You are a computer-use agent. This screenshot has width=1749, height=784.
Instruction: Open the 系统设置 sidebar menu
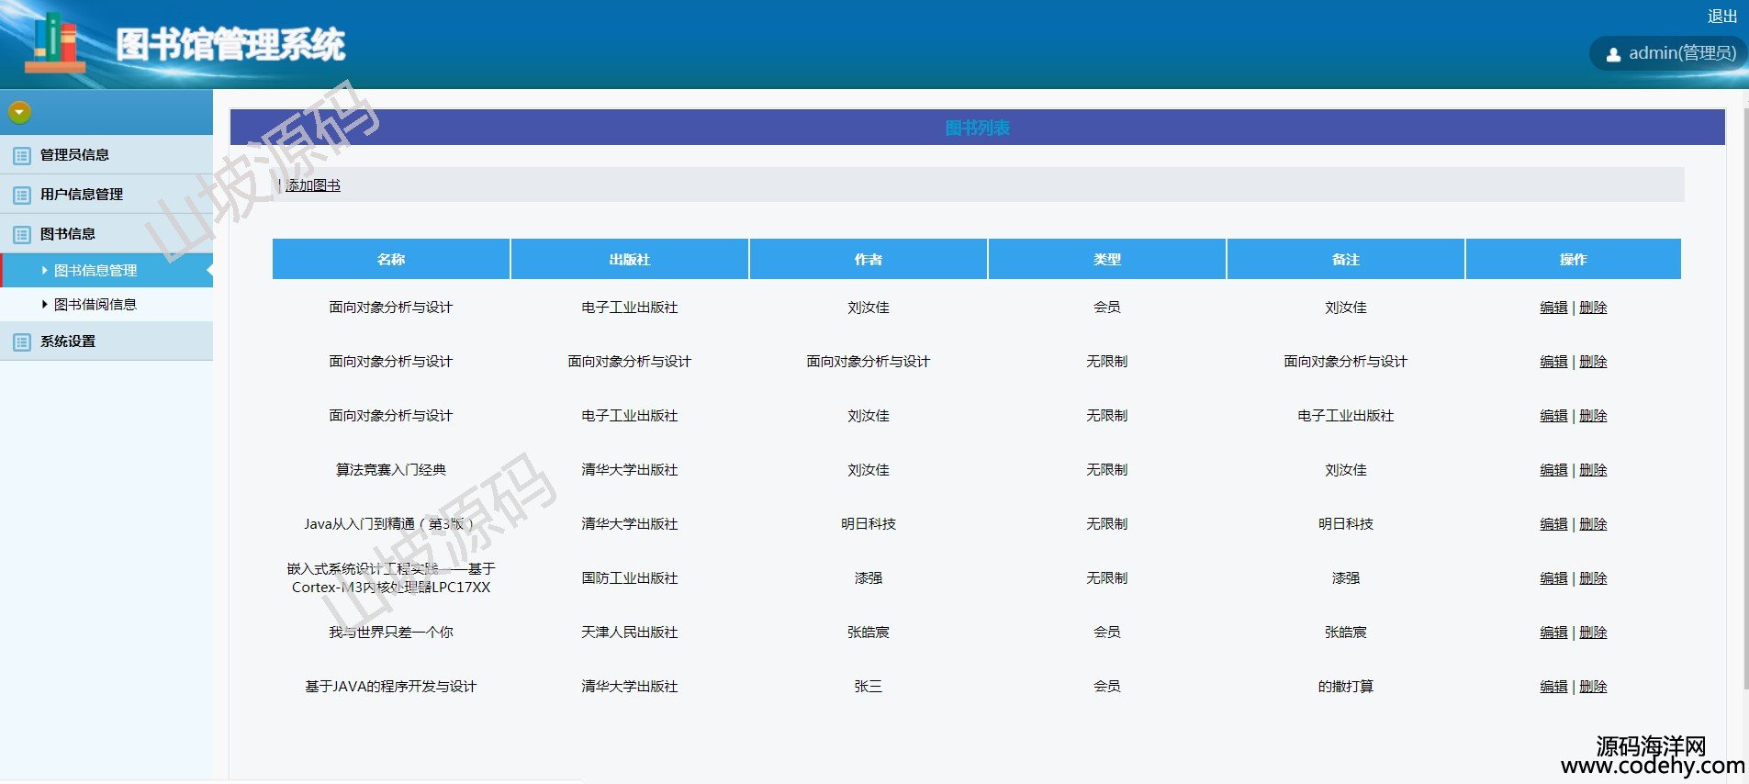tap(68, 342)
